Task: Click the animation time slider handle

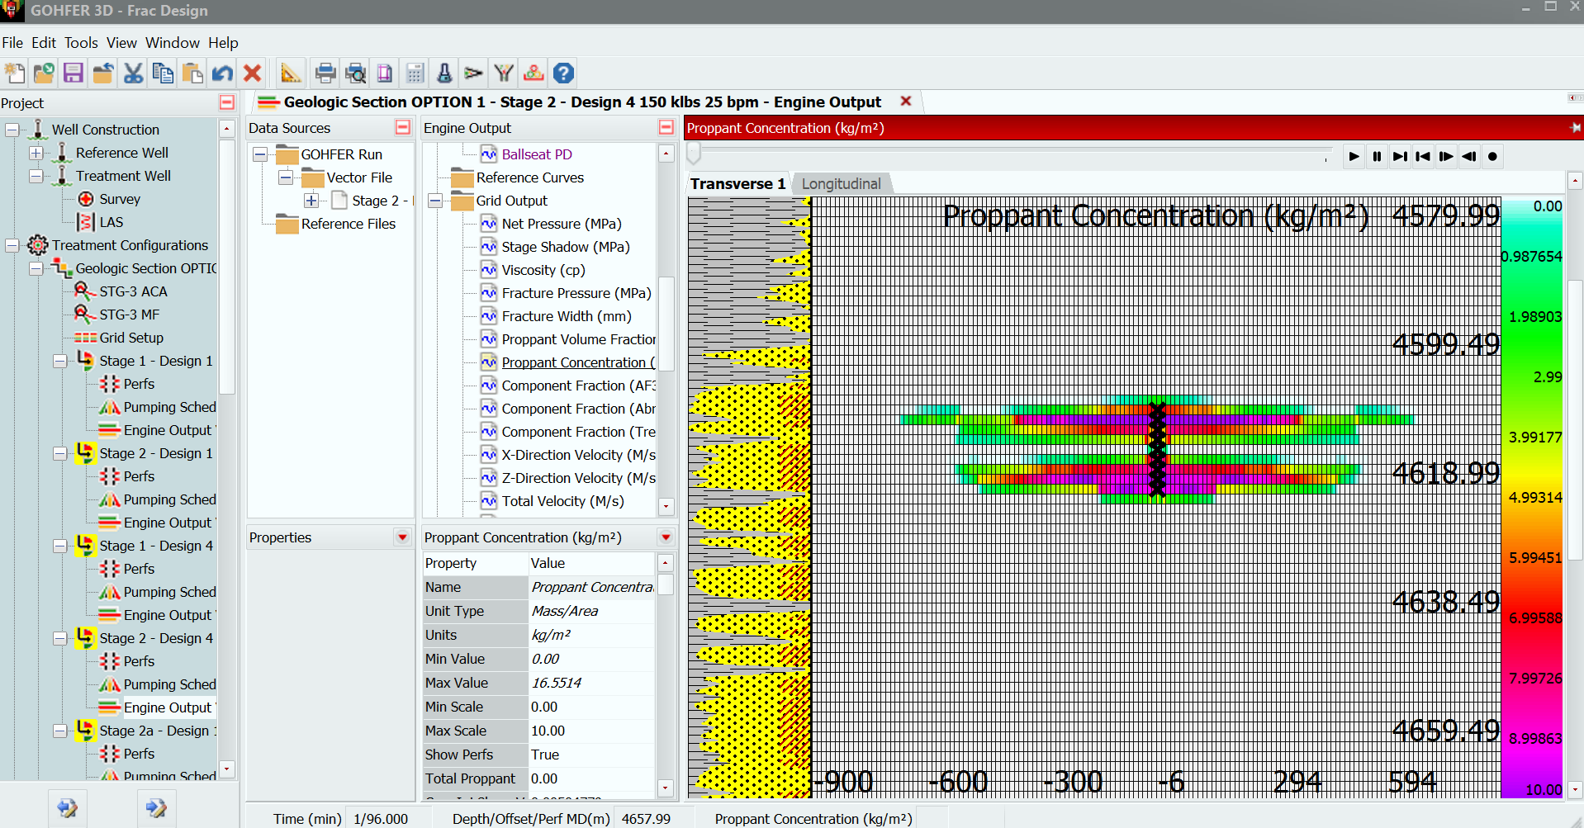Action: pos(694,154)
